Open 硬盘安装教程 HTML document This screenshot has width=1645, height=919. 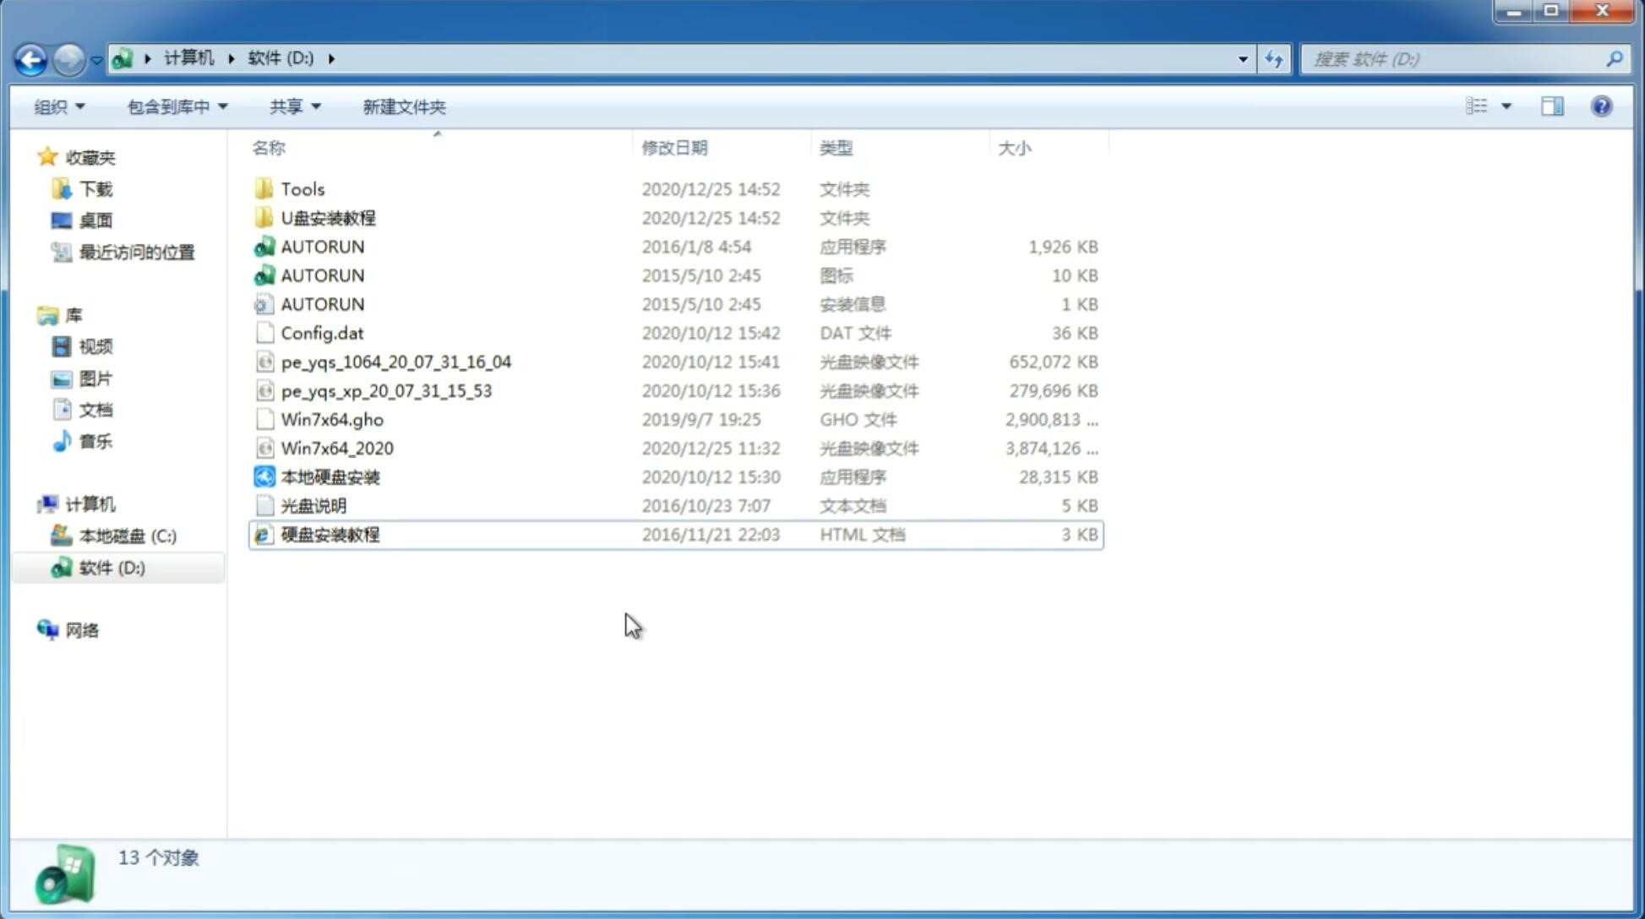point(329,534)
